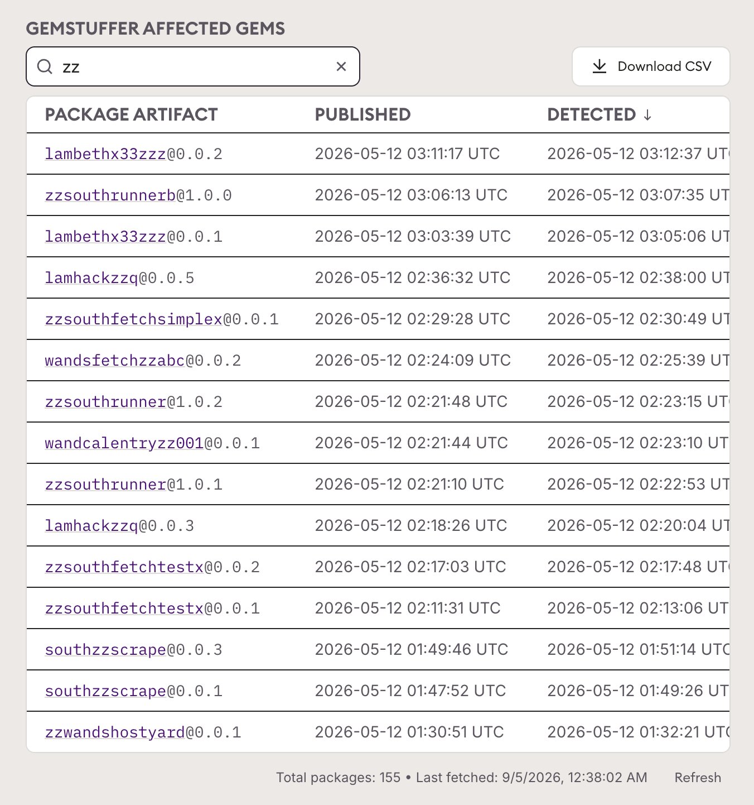
Task: Open wandcalentryzz001 package link
Action: (124, 443)
